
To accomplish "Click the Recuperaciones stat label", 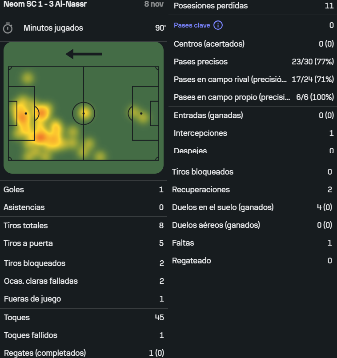I will (x=201, y=190).
